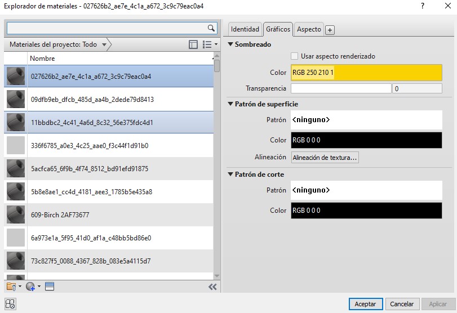Switch to the Aspecto tab
The width and height of the screenshot is (457, 313).
pyautogui.click(x=309, y=29)
